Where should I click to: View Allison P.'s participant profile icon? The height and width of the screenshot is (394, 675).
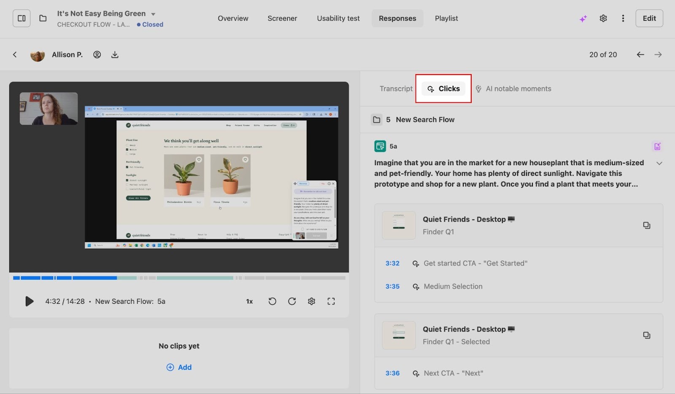coord(97,55)
